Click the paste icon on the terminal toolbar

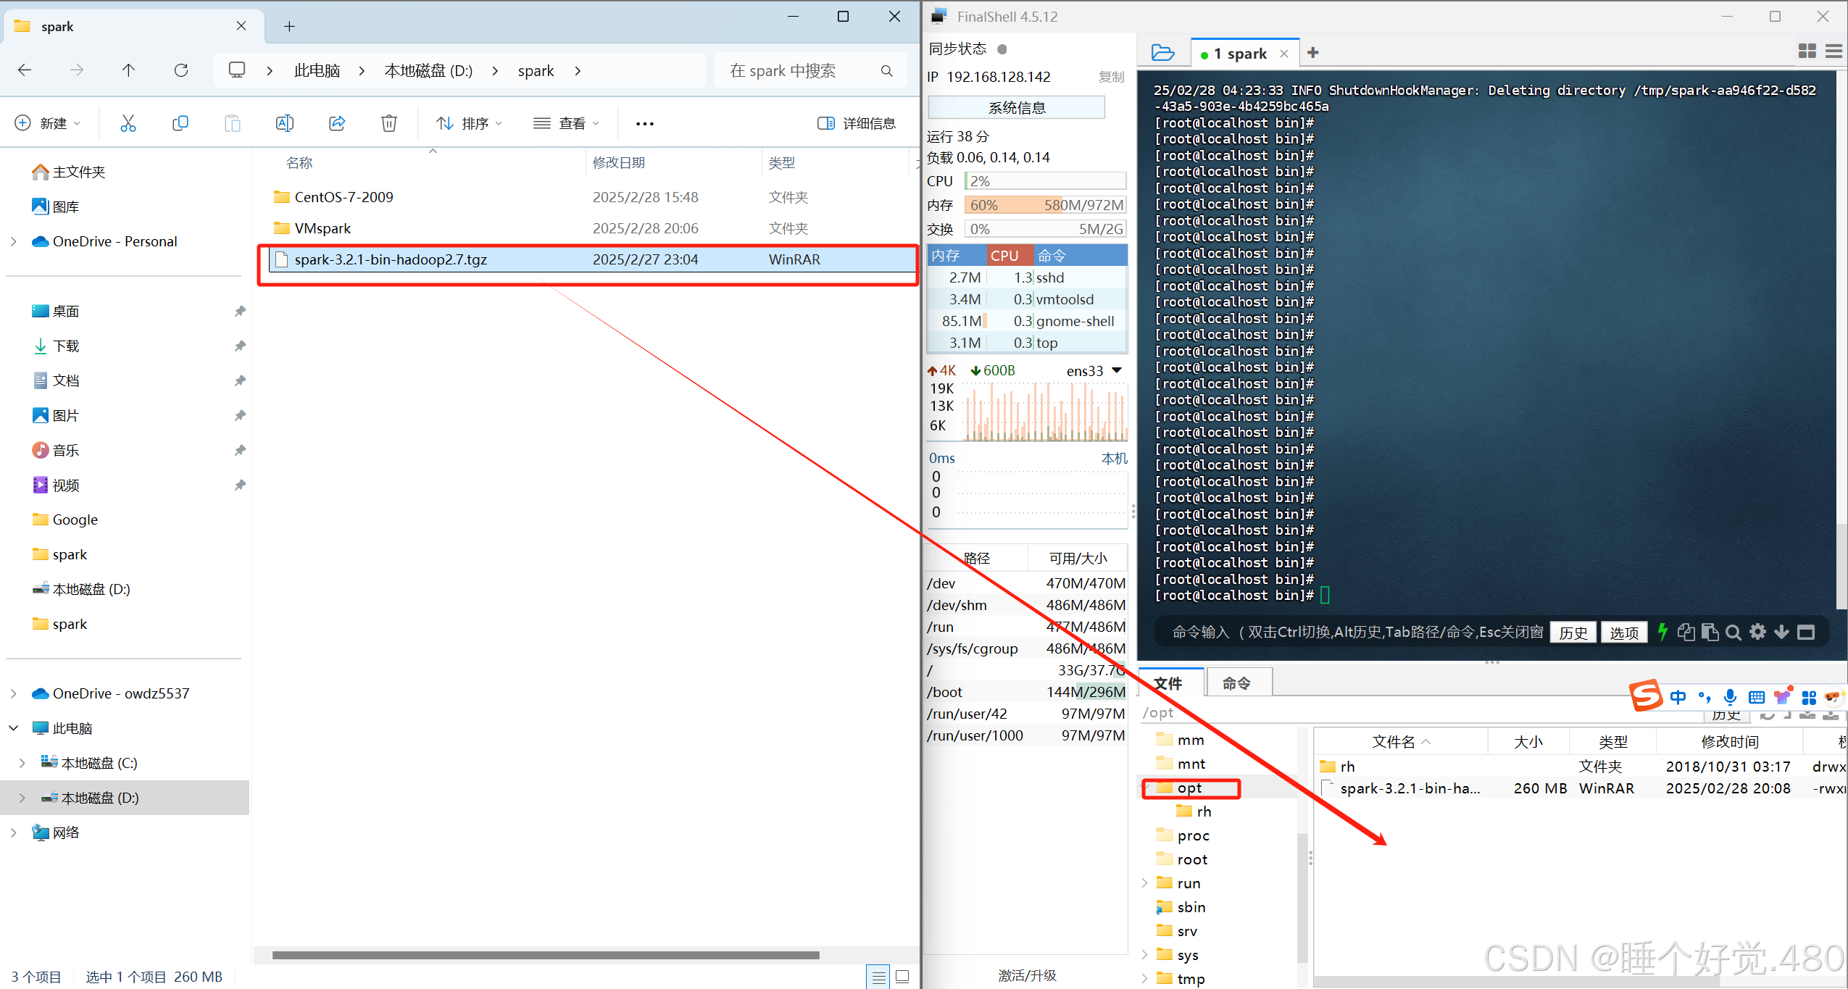tap(1711, 632)
